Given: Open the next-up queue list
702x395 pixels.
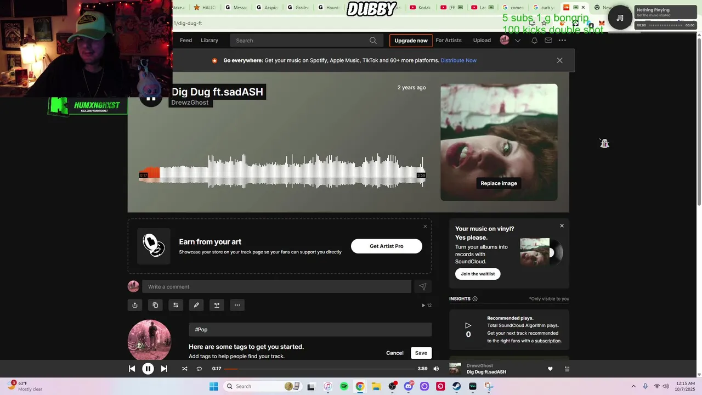Looking at the screenshot, I should [567, 369].
